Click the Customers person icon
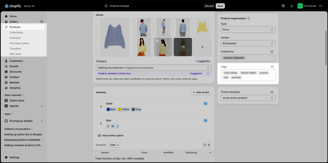Screen dimensions: 328x163 pyautogui.click(x=6, y=61)
